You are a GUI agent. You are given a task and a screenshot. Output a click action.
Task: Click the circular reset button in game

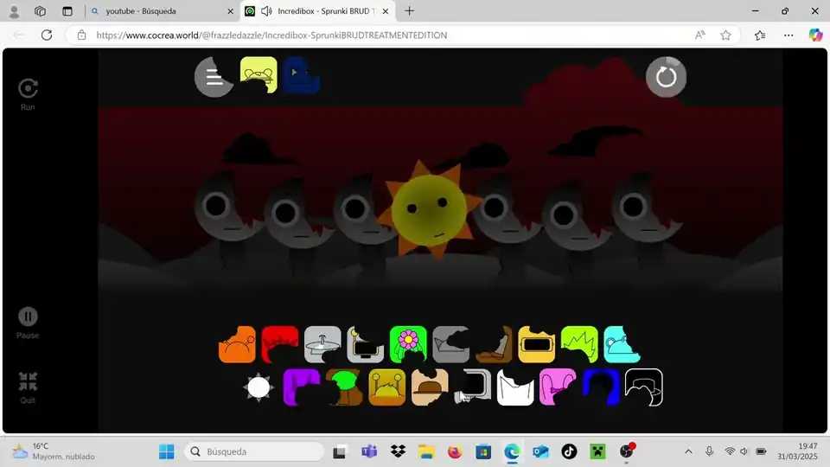pyautogui.click(x=666, y=77)
